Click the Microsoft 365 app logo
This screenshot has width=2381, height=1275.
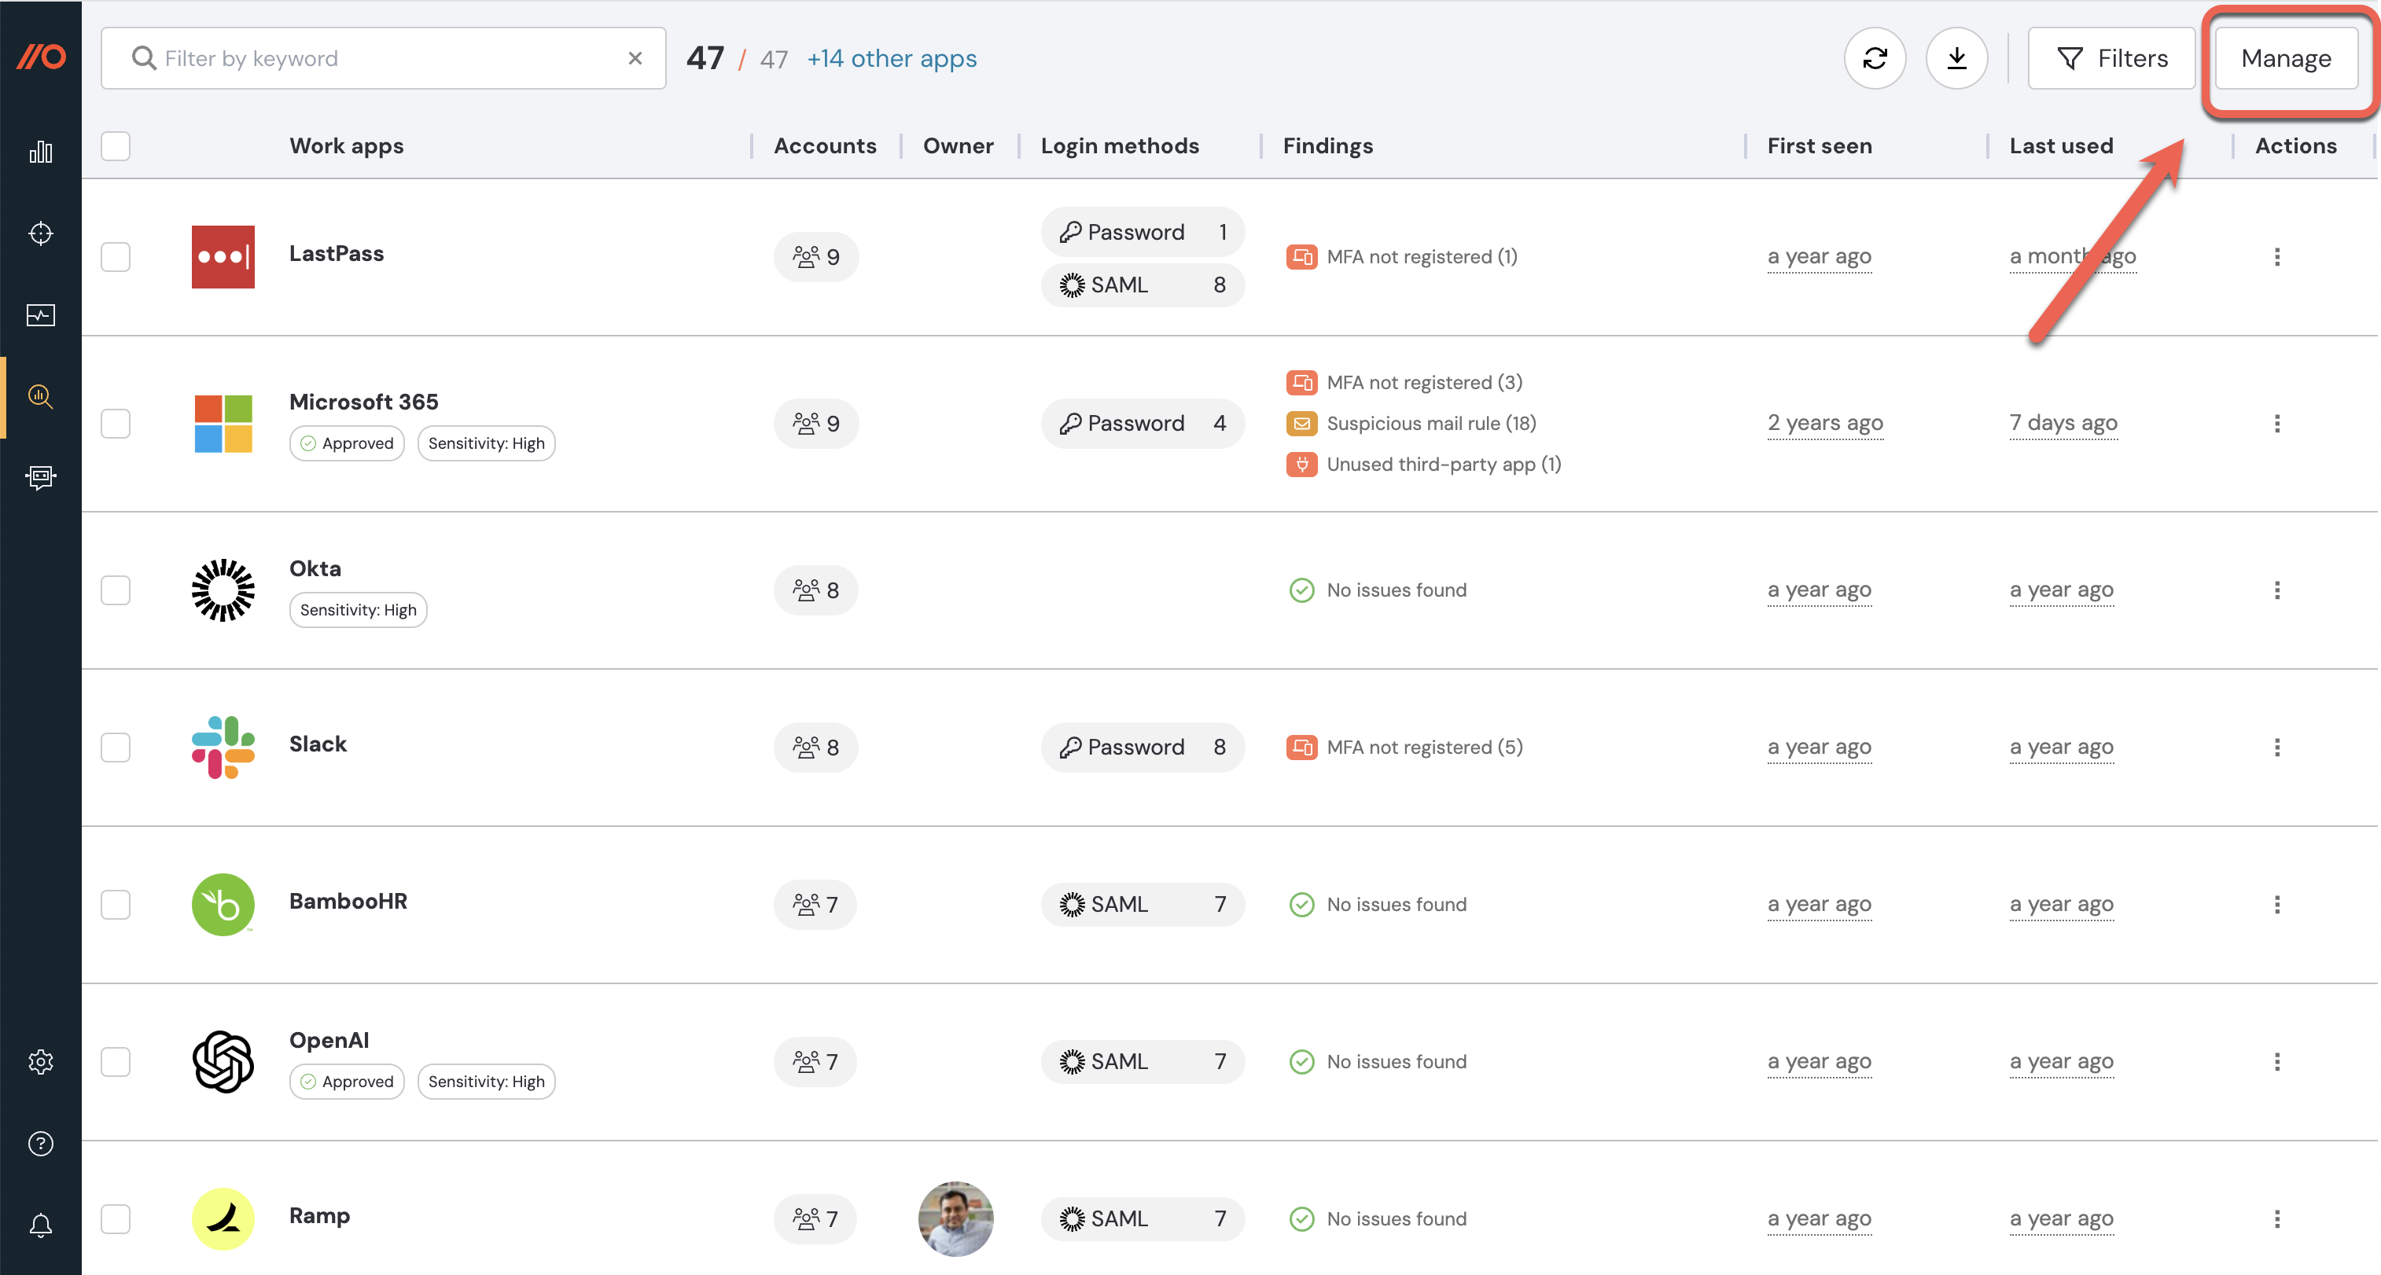pos(223,423)
